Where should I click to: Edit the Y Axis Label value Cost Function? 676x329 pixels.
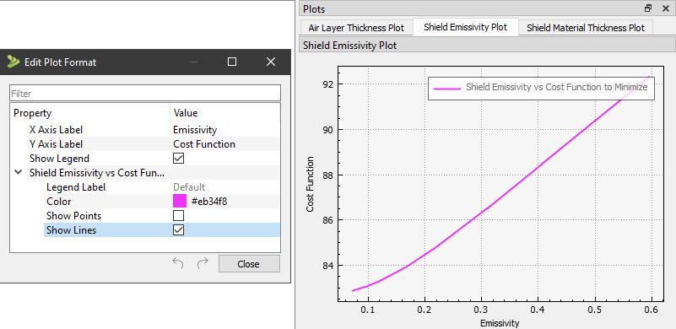[x=204, y=144]
